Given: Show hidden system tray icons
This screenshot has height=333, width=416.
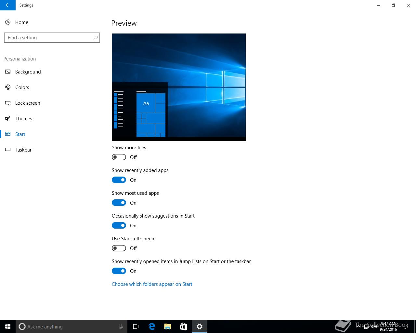Looking at the screenshot, I should coord(358,326).
